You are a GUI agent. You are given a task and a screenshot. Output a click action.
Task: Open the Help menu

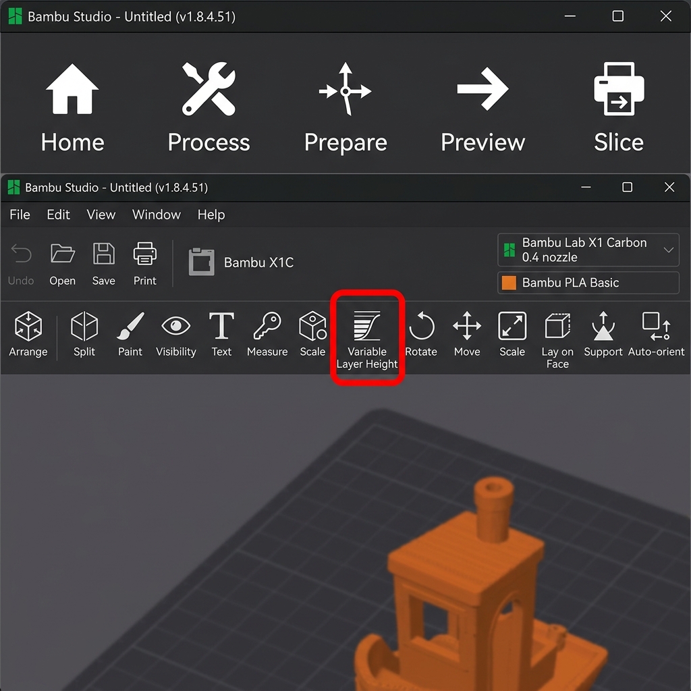[x=211, y=215]
